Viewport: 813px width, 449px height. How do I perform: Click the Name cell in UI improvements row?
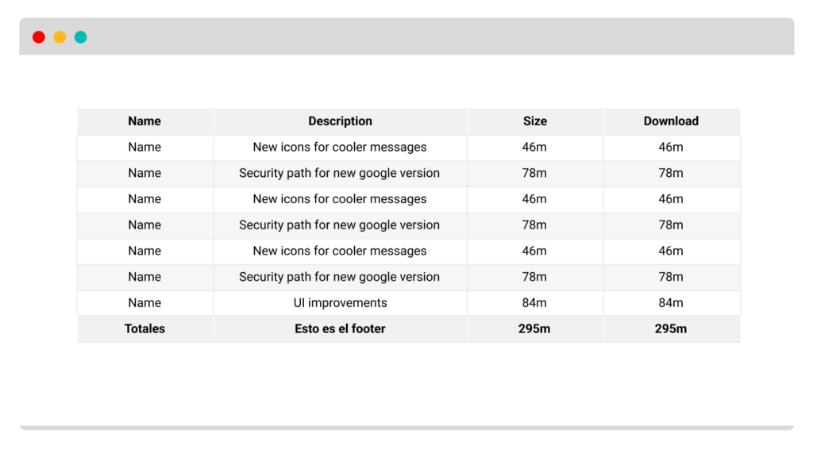tap(144, 303)
